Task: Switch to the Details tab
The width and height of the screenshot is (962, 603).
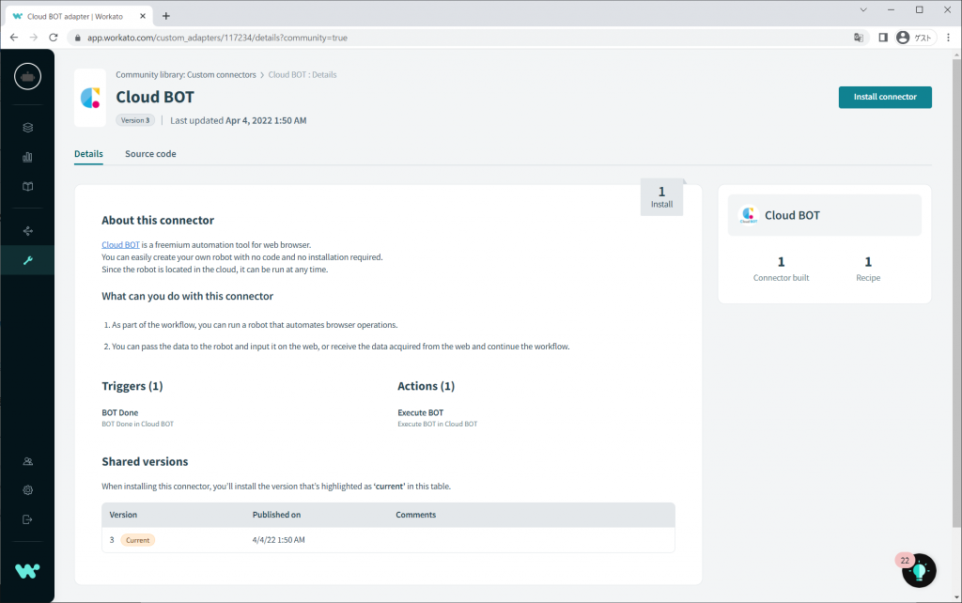Action: pos(88,154)
